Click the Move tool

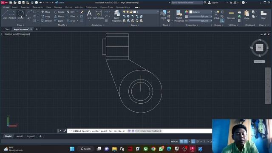tap(46, 12)
